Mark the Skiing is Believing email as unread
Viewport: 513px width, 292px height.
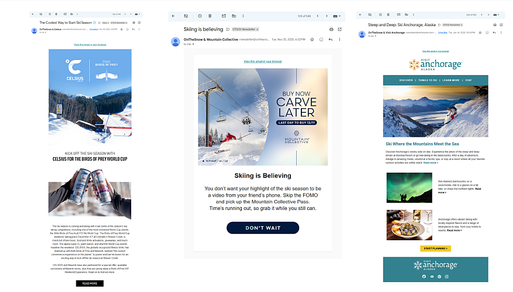click(223, 16)
